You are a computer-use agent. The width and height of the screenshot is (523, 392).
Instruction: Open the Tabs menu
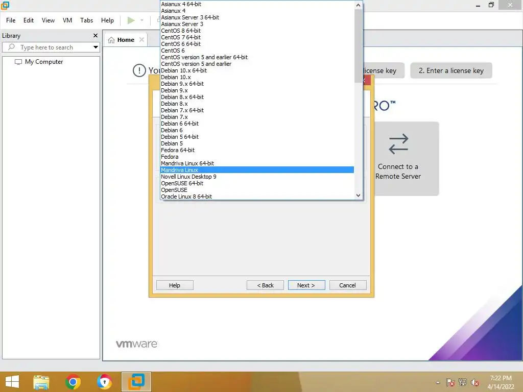coord(86,20)
